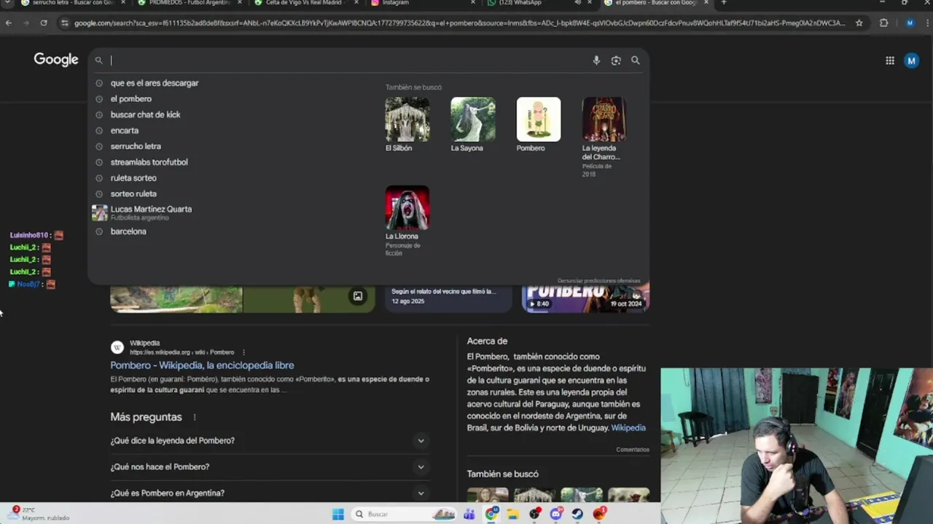Open a new browser tab

coord(724,3)
